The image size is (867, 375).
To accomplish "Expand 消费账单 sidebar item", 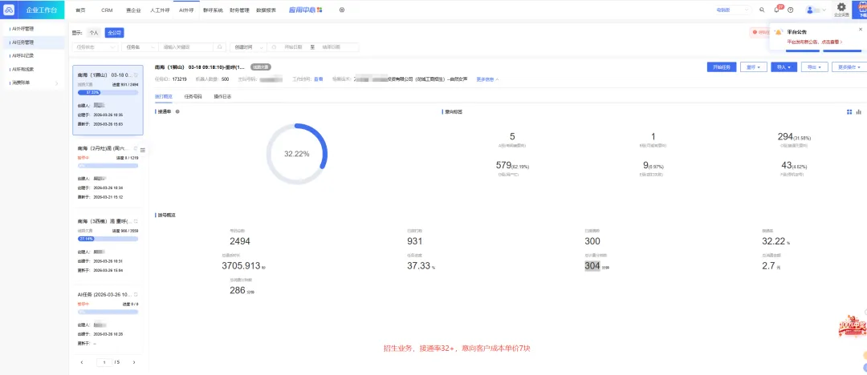I will [x=35, y=83].
